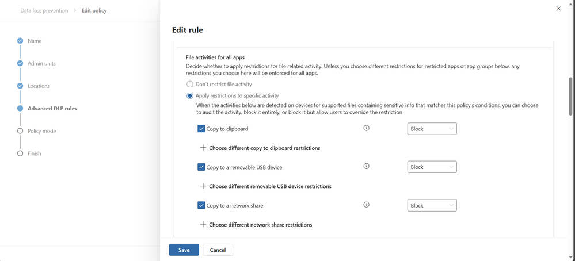Image resolution: width=575 pixels, height=261 pixels.
Task: Open the Admin units step
Action: (x=41, y=63)
